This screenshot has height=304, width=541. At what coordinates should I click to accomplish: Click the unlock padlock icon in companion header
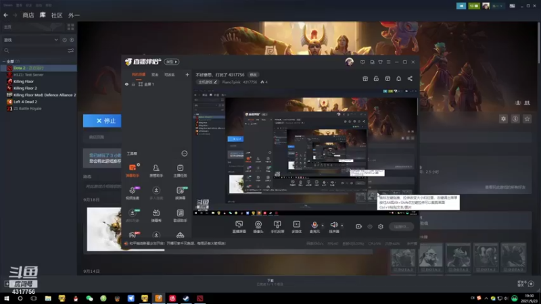pyautogui.click(x=376, y=78)
